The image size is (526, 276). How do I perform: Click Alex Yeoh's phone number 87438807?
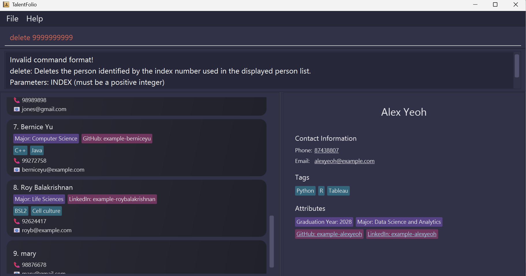327,151
